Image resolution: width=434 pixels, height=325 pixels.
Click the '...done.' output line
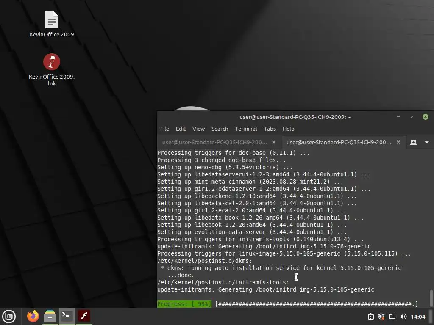(181, 275)
